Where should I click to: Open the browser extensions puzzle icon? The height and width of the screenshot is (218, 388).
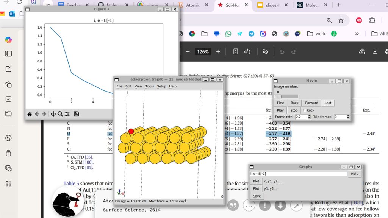click(372, 20)
